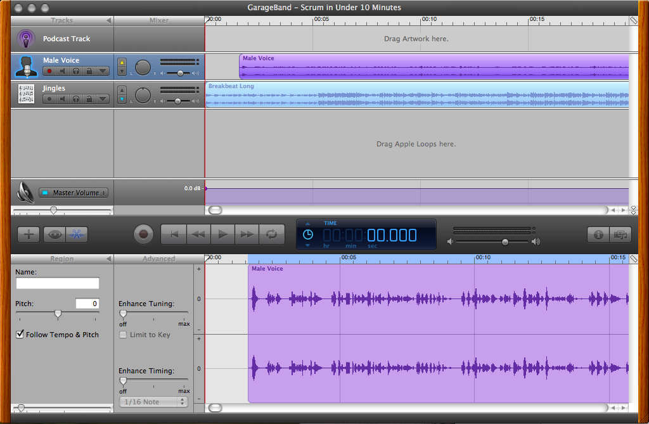Solo the Jingles track with headphones

76,99
